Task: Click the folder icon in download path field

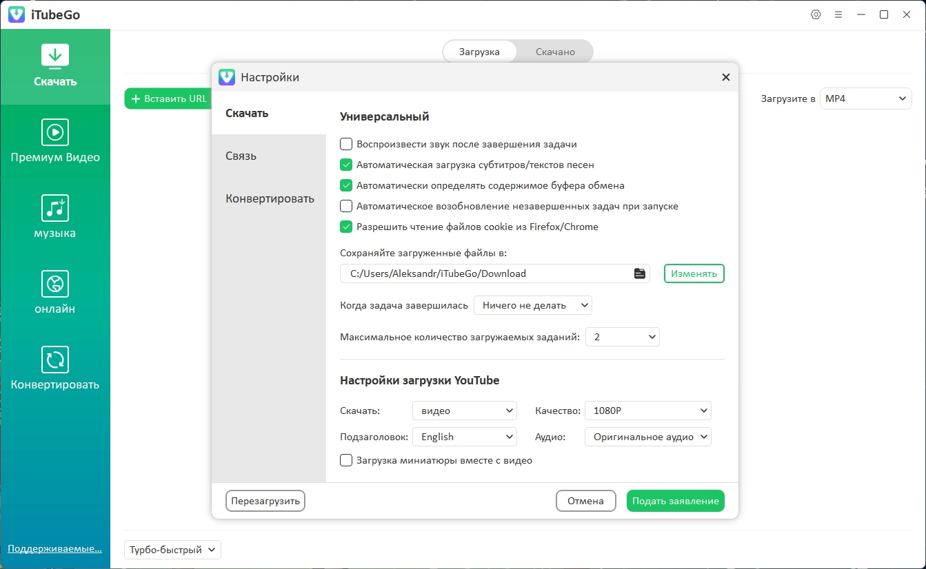Action: pos(639,273)
